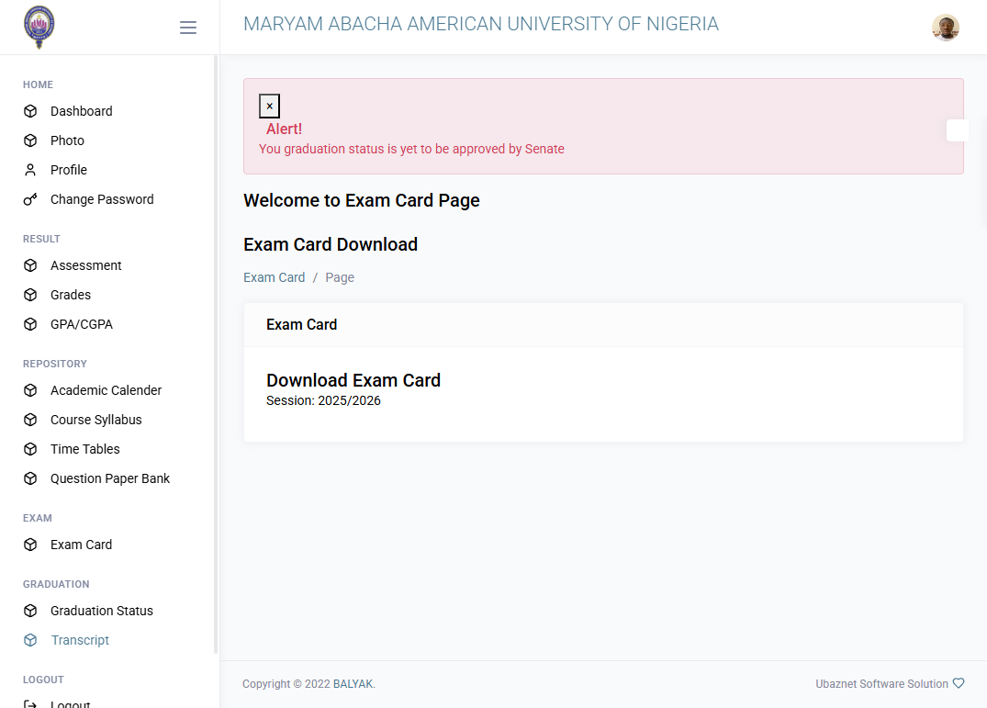987x708 pixels.
Task: Toggle the sidebar hamburger menu icon
Action: point(188,27)
